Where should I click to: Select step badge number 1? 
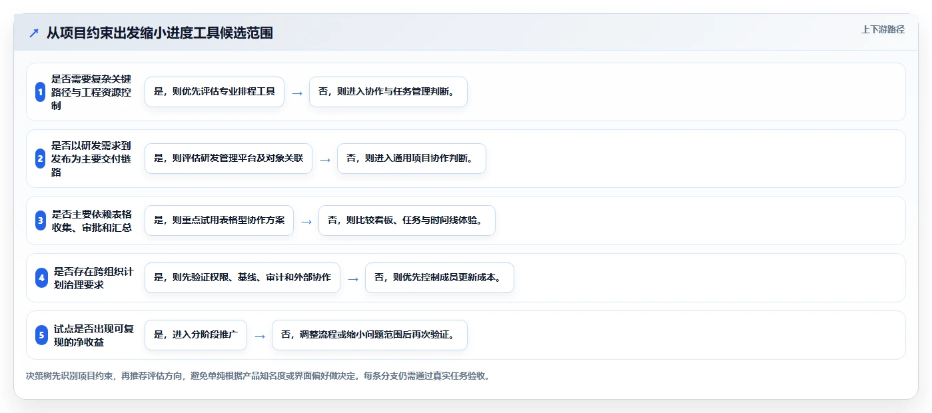click(x=41, y=92)
